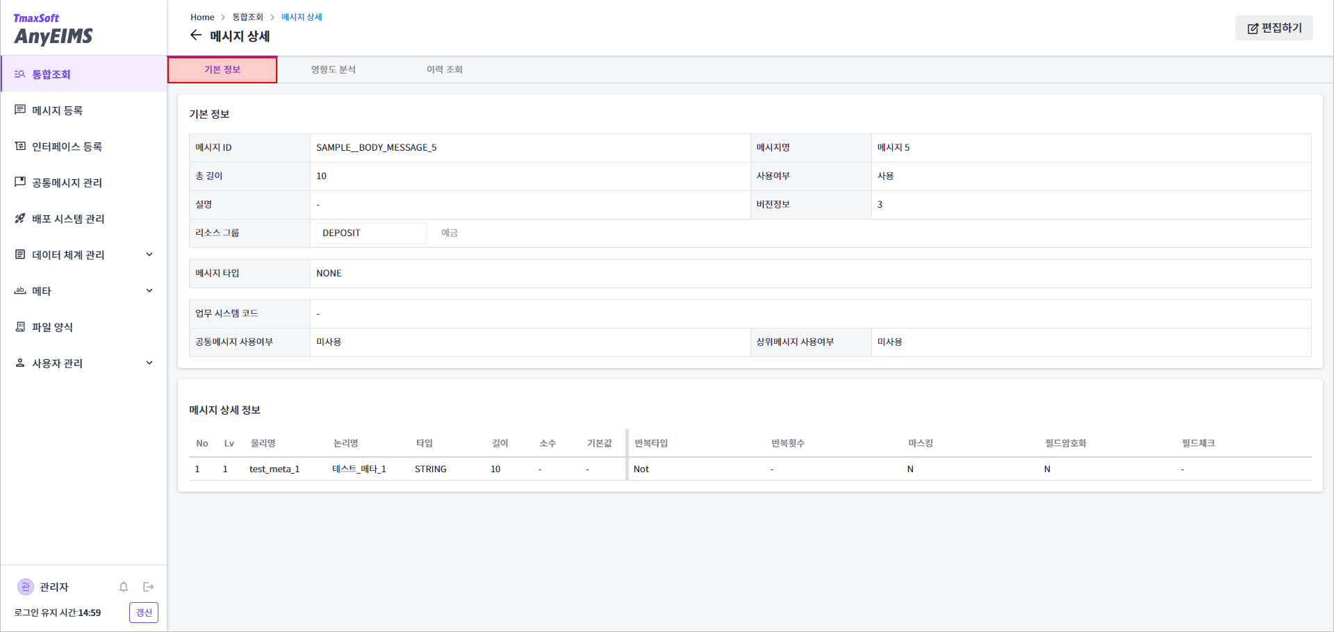Switch to the 이력 조회 tab

445,69
